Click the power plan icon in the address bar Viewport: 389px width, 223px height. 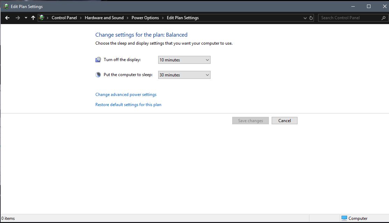coord(41,17)
